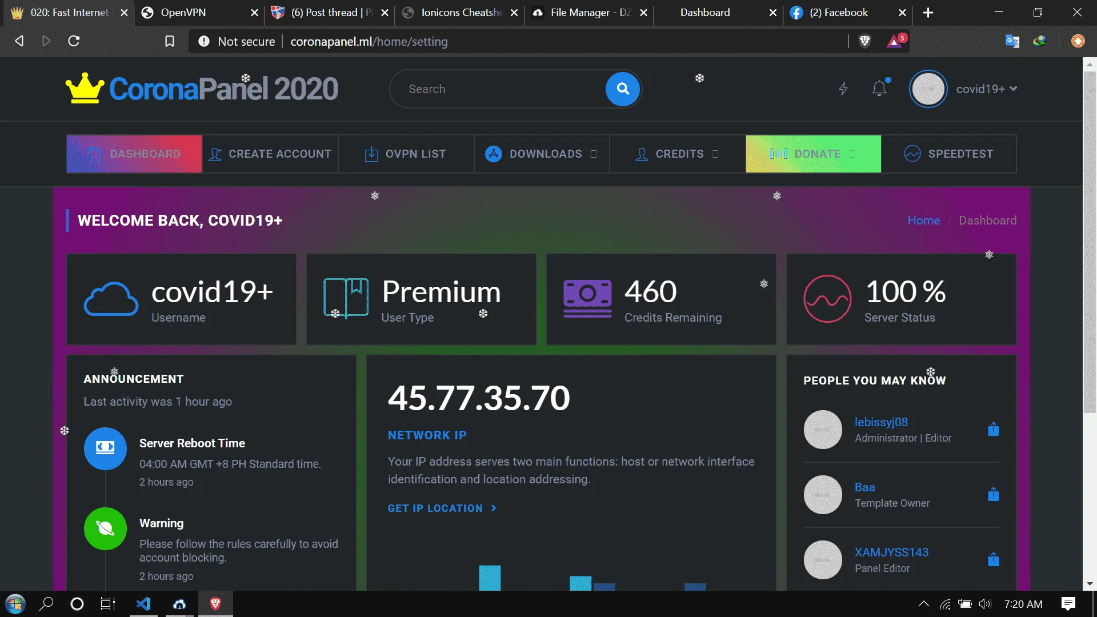Click share icon next to XAMJYSS143
This screenshot has width=1097, height=617.
point(994,559)
